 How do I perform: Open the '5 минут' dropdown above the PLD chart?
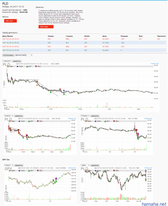click(x=9, y=116)
